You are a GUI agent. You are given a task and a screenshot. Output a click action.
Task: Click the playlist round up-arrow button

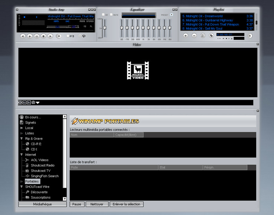point(250,36)
